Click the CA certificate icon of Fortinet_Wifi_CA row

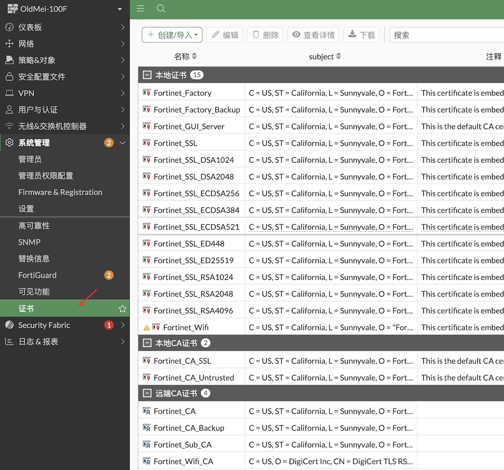tap(147, 461)
